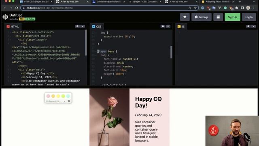The height and width of the screenshot is (146, 259).
Task: Collapse the body rule code fold
Action: click(96, 55)
